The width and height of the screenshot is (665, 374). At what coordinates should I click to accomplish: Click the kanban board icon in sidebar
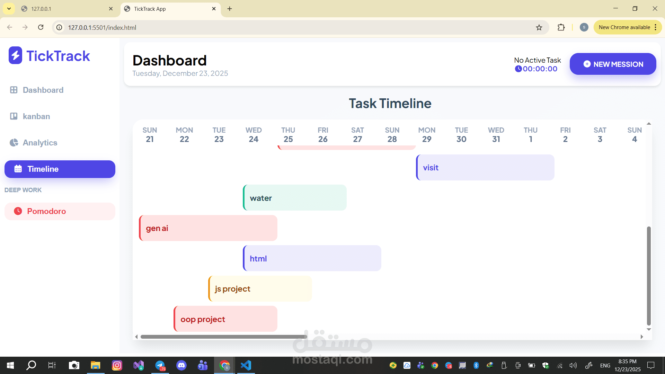coord(14,116)
